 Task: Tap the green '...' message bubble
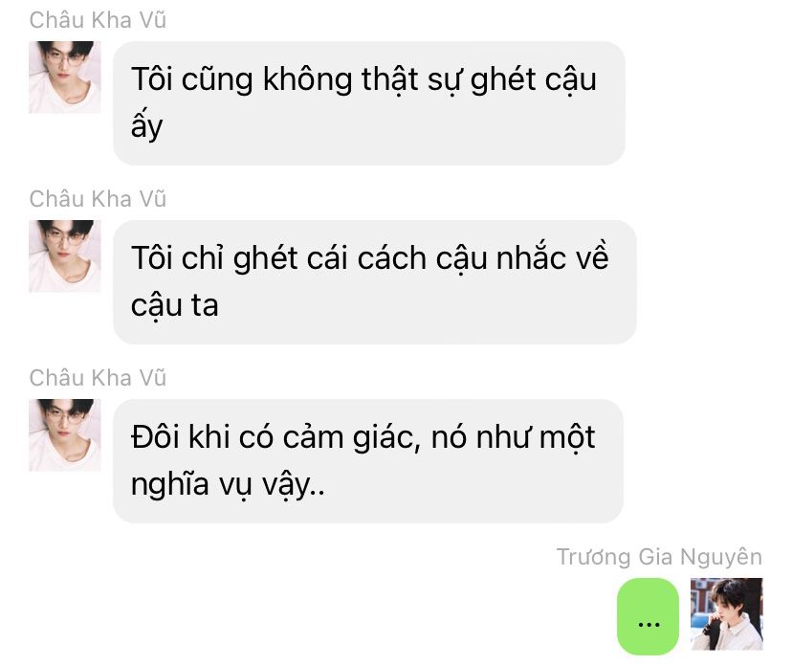coord(649,616)
